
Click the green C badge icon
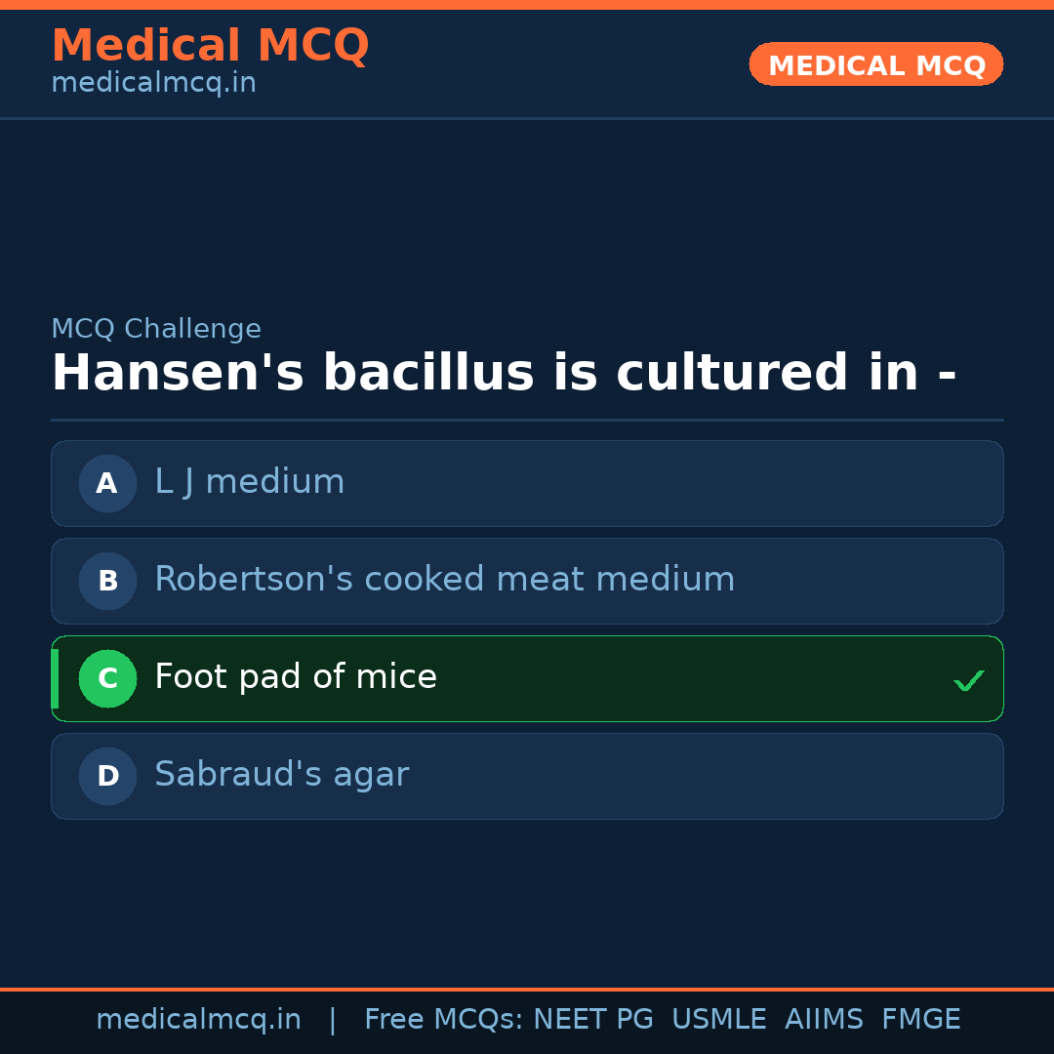107,678
